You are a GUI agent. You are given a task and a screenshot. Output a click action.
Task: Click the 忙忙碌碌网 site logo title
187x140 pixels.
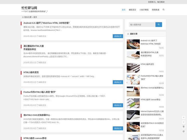point(29,8)
